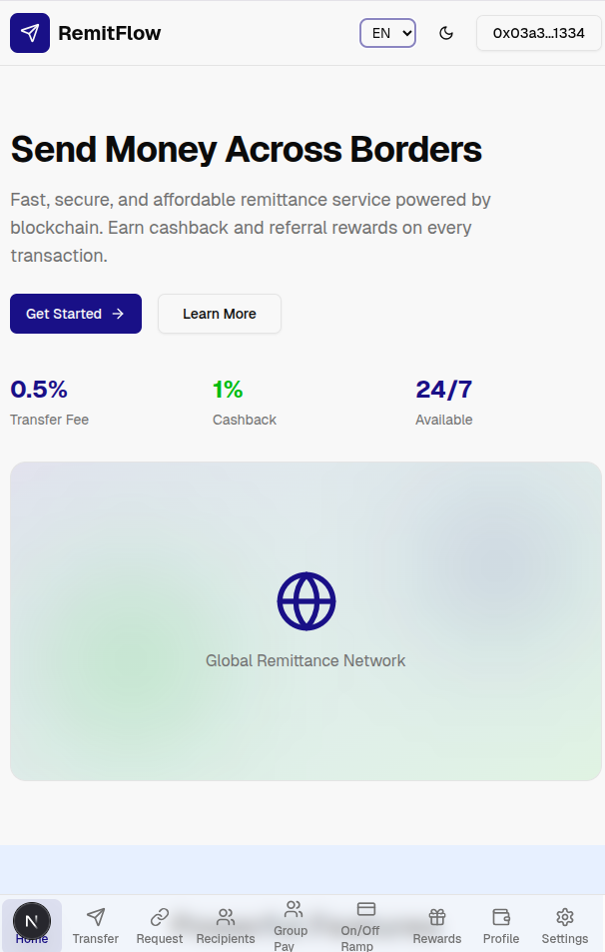The width and height of the screenshot is (605, 952).
Task: Click the RemitFlow brand name
Action: coord(111,32)
